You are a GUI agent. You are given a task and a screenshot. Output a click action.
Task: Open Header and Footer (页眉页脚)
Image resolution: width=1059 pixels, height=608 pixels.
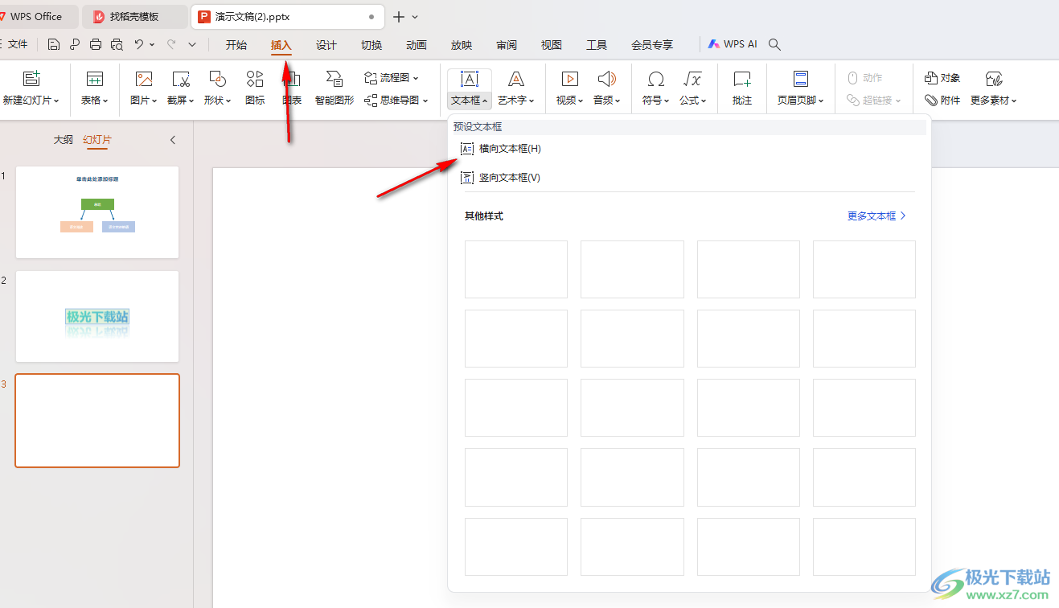800,88
